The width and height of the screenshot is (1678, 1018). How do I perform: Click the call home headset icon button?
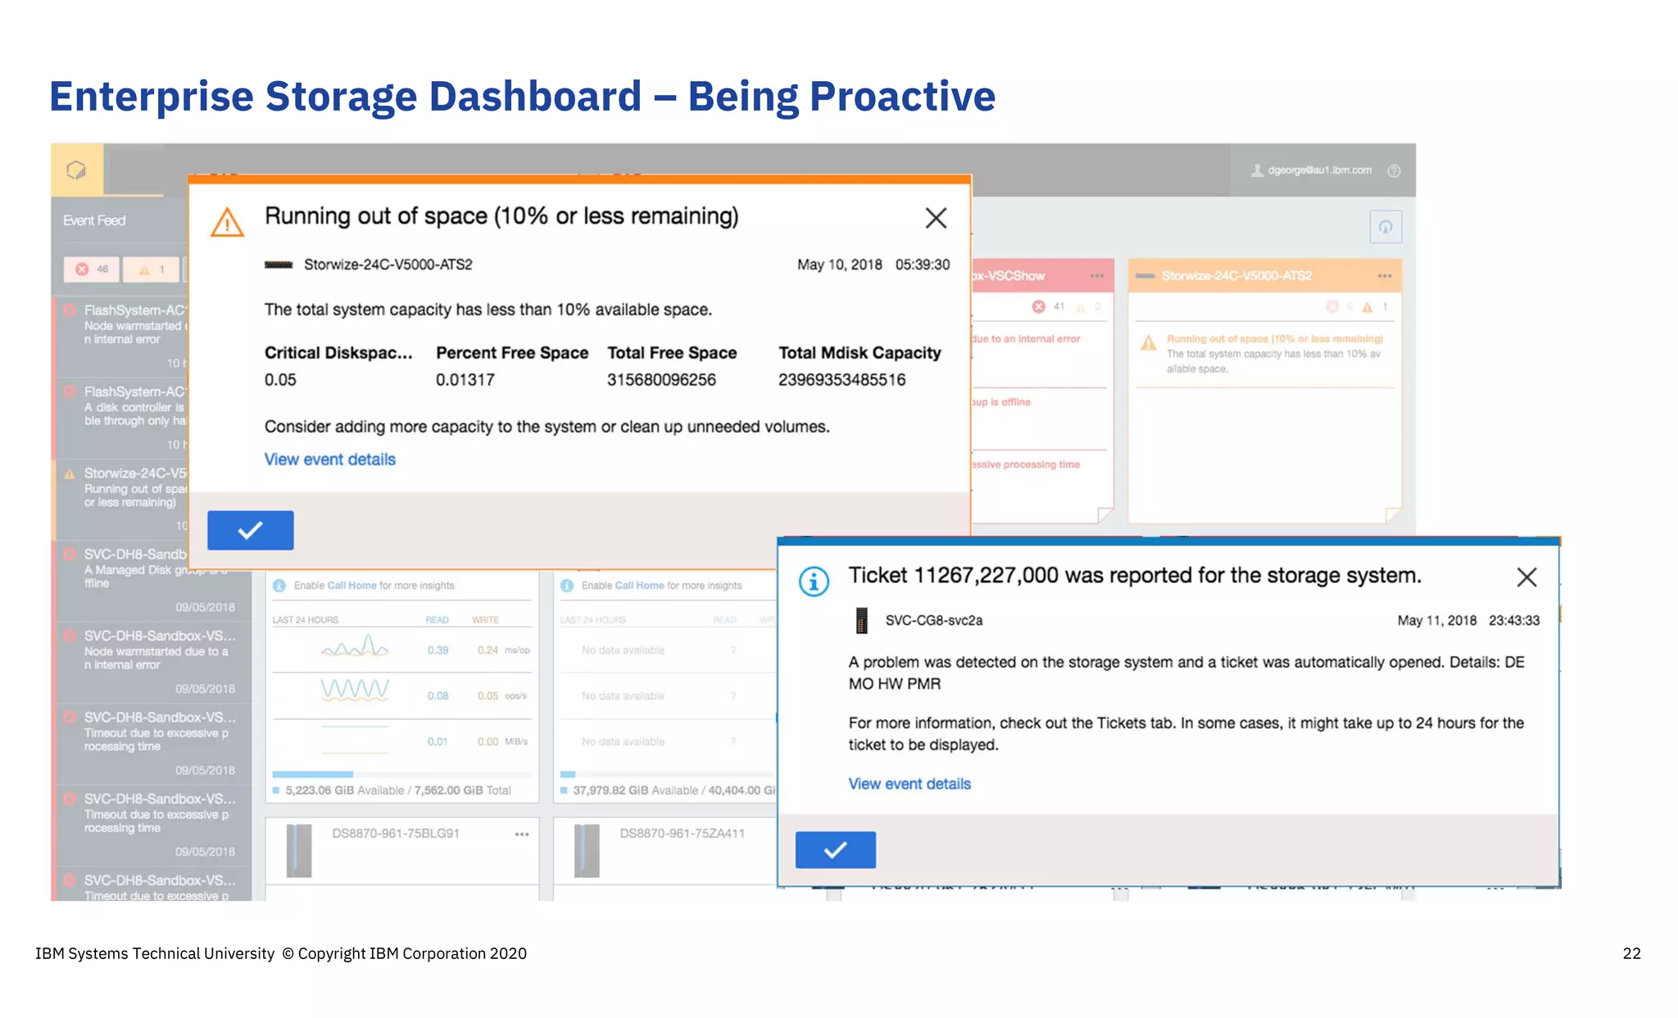click(x=1385, y=227)
